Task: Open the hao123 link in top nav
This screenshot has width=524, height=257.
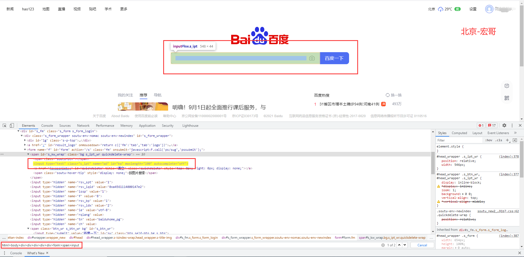Action: pyautogui.click(x=28, y=9)
